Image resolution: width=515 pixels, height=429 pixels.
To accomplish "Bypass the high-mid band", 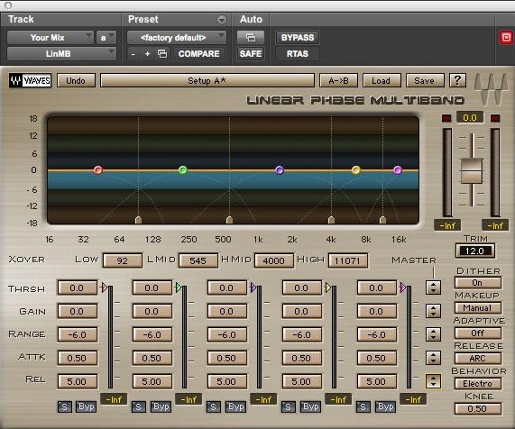I will click(235, 407).
